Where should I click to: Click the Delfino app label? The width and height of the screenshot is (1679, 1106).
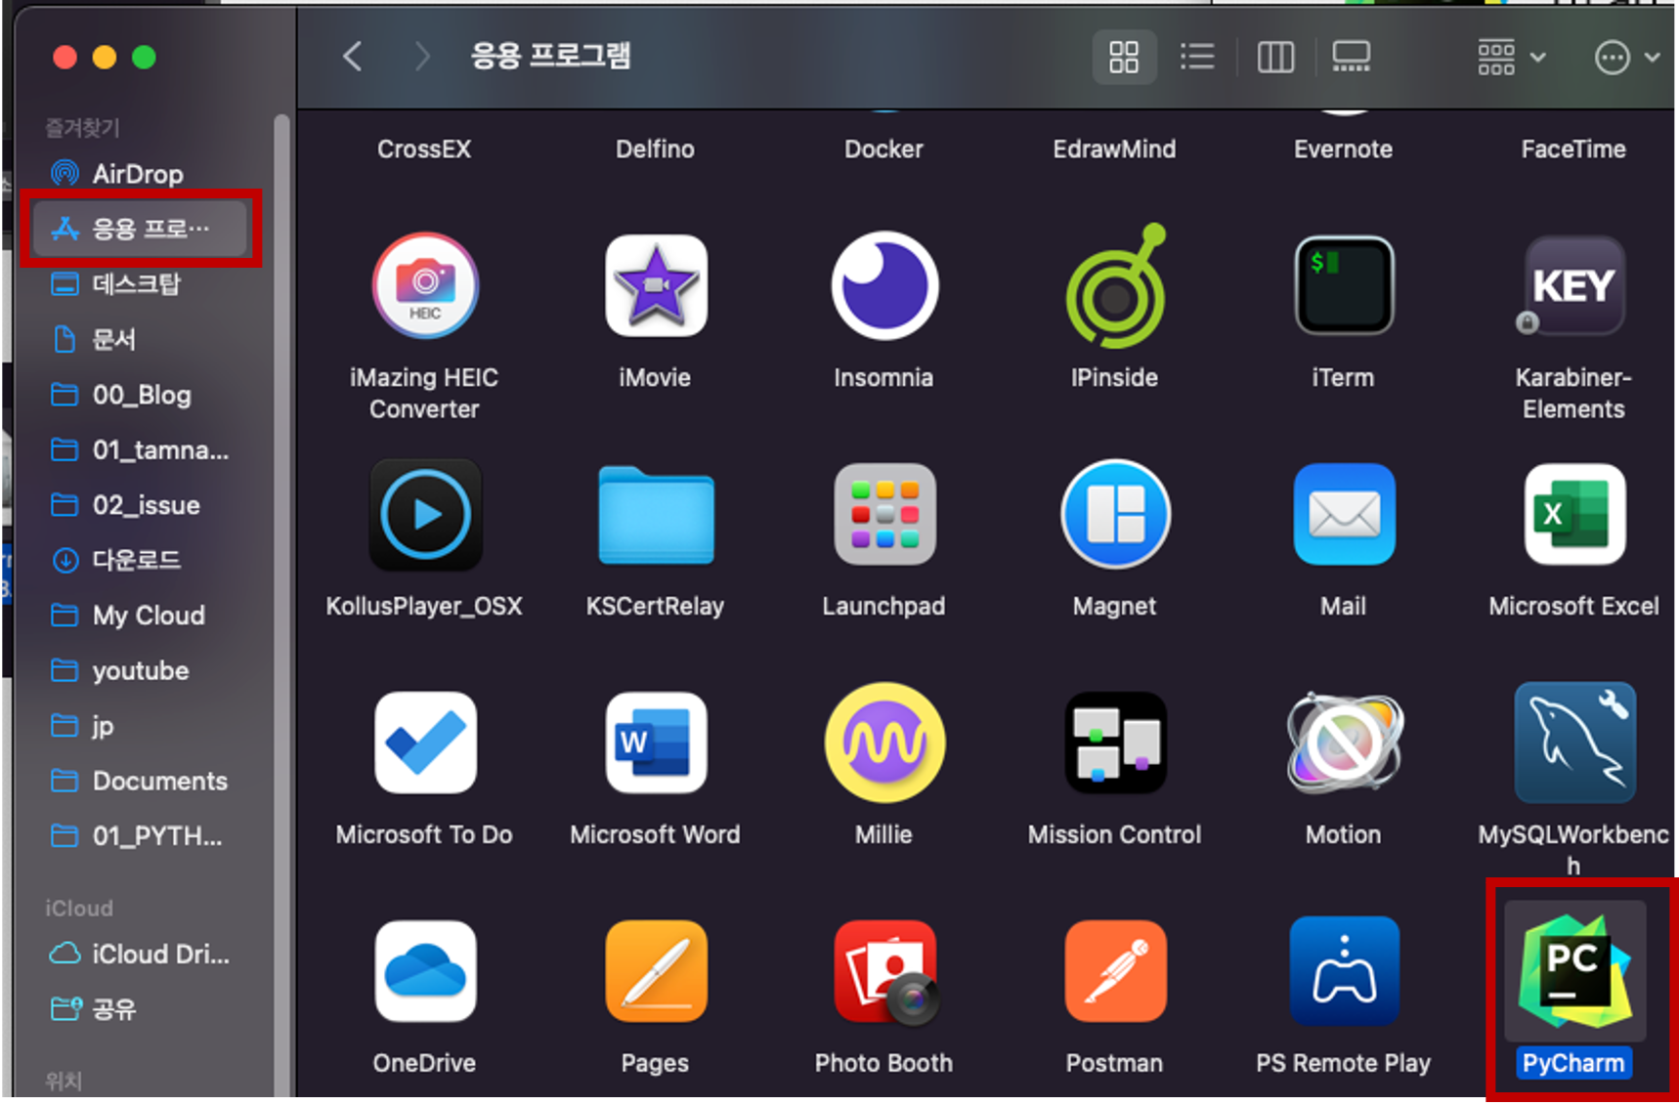[655, 149]
